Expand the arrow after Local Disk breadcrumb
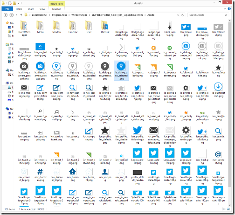235x215 pixels. (x=50, y=15)
